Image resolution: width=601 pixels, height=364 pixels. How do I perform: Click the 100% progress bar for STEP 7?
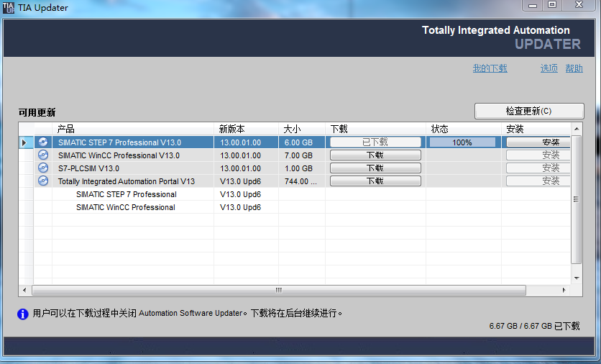point(462,142)
